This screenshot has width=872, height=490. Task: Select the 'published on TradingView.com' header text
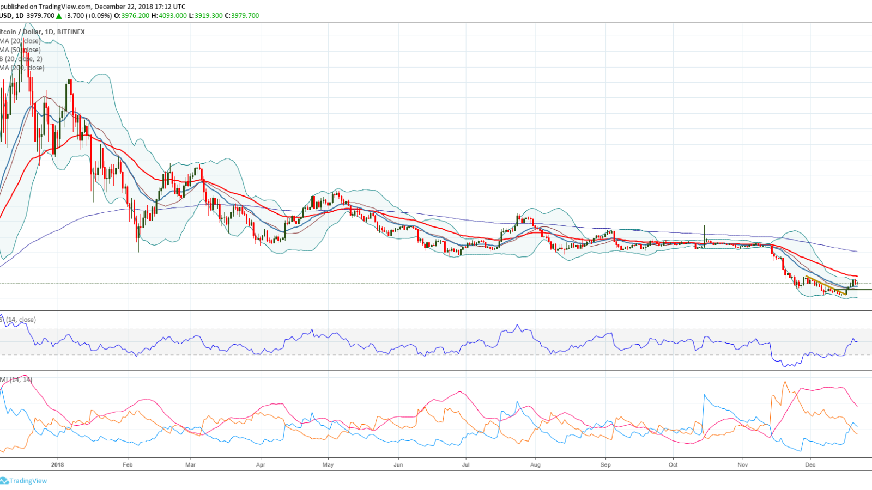click(x=46, y=7)
